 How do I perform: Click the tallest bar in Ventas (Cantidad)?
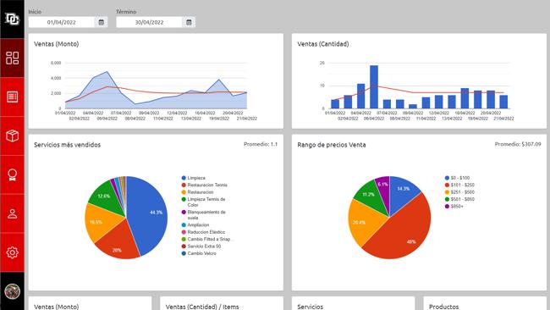(374, 86)
